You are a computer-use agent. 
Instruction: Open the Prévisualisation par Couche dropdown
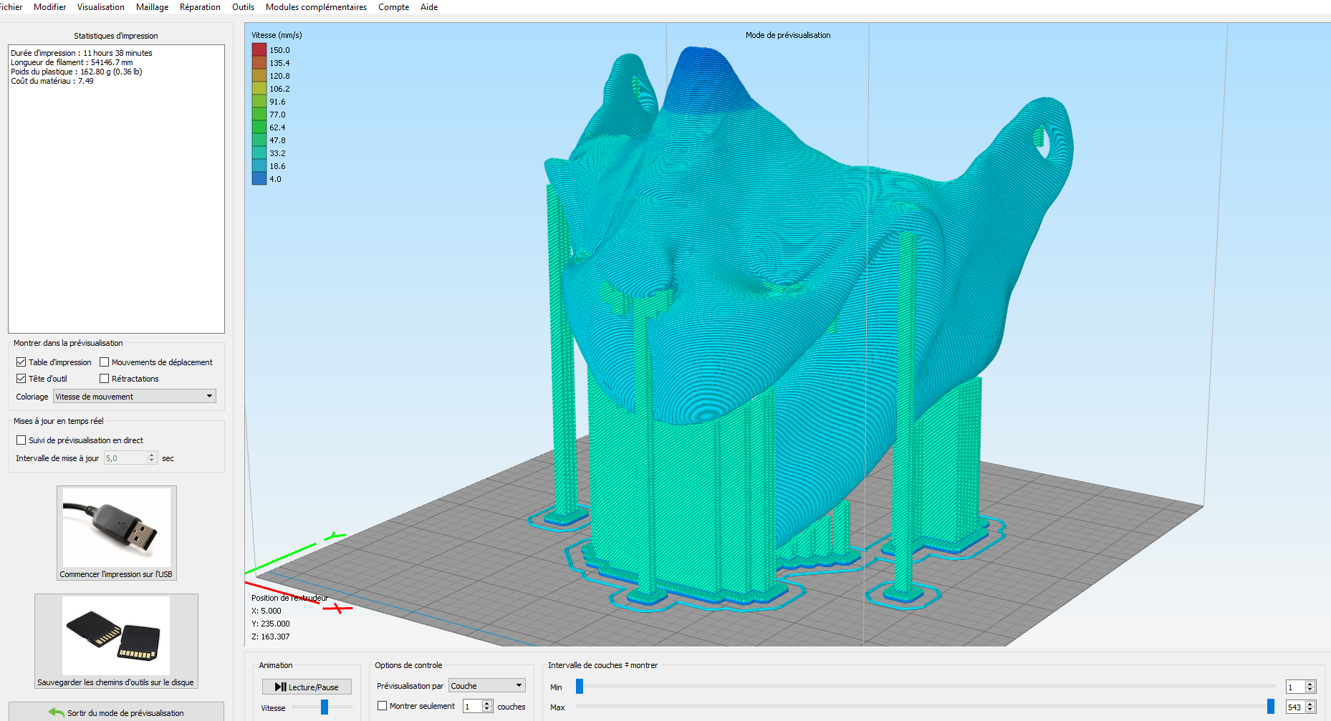pos(487,686)
